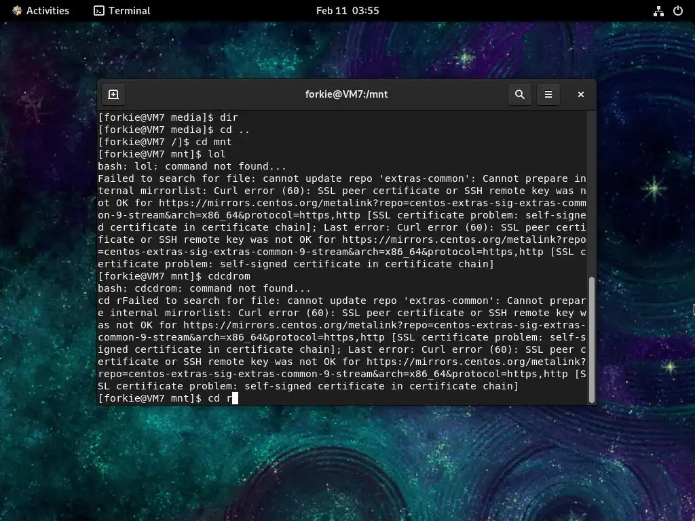Viewport: 695px width, 521px height.
Task: Click the line '[forkie@VM7 mnt]$ cdcdrom'
Action: (x=174, y=277)
